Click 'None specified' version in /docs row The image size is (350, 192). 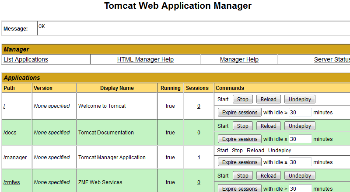(52, 133)
